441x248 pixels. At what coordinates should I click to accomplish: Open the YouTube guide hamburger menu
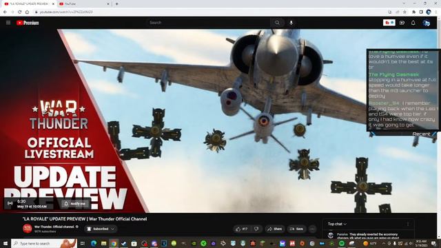click(8, 23)
